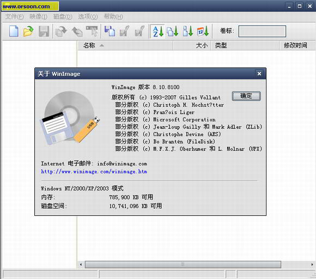Viewport: 316px width, 279px height.
Task: Sort by name with A-Z icon
Action: click(x=158, y=31)
